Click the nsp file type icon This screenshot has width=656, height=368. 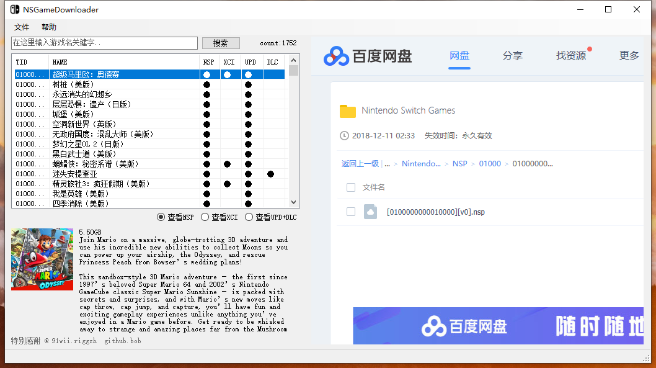(x=370, y=212)
